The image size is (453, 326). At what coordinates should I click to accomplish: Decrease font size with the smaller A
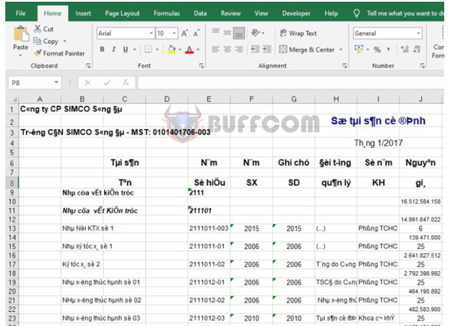click(197, 34)
